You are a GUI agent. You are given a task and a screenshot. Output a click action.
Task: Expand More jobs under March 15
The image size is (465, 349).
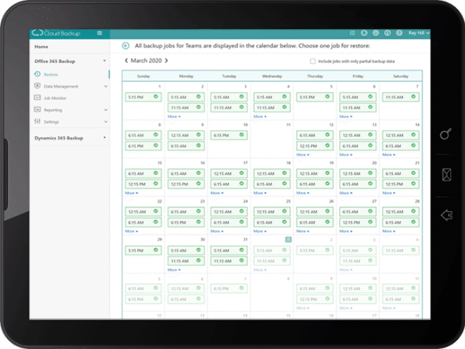(x=131, y=193)
